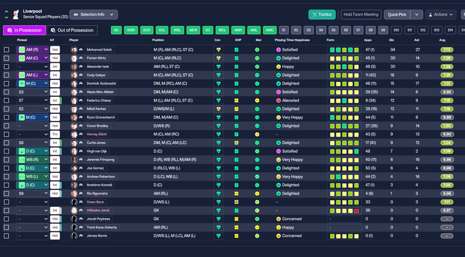Click Virgil van Dijk's player portrait
465x257 pixels.
pyautogui.click(x=74, y=151)
